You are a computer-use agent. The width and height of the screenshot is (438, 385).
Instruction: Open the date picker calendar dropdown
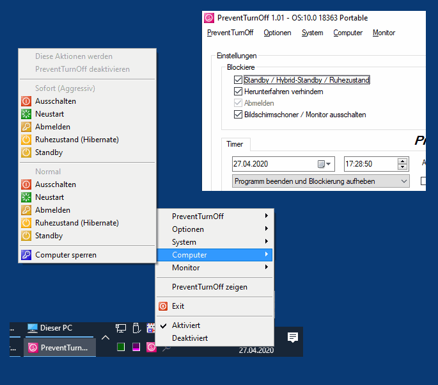click(324, 164)
